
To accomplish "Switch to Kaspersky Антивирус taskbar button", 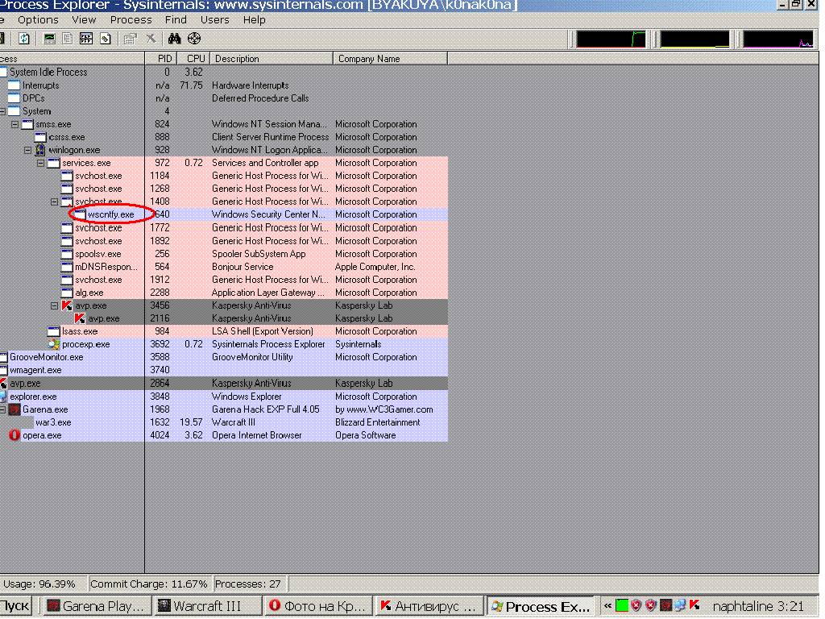I will pyautogui.click(x=429, y=606).
